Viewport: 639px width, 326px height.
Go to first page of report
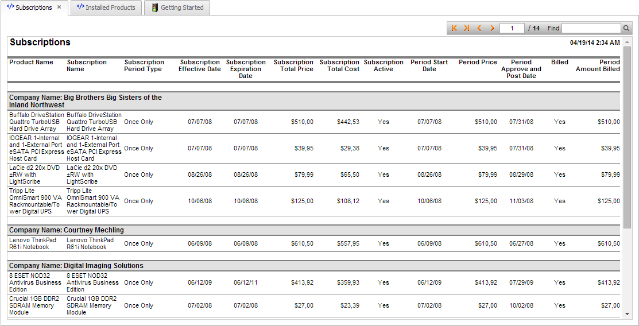[454, 28]
